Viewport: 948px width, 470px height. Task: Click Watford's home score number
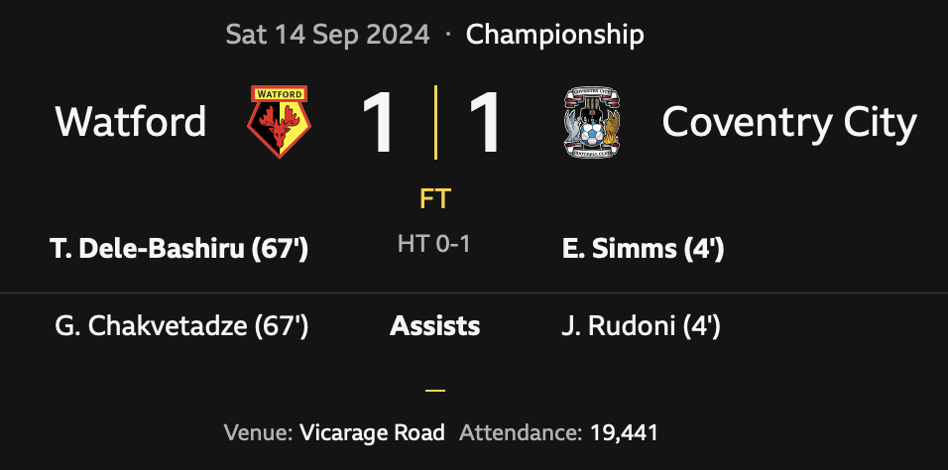pos(378,123)
